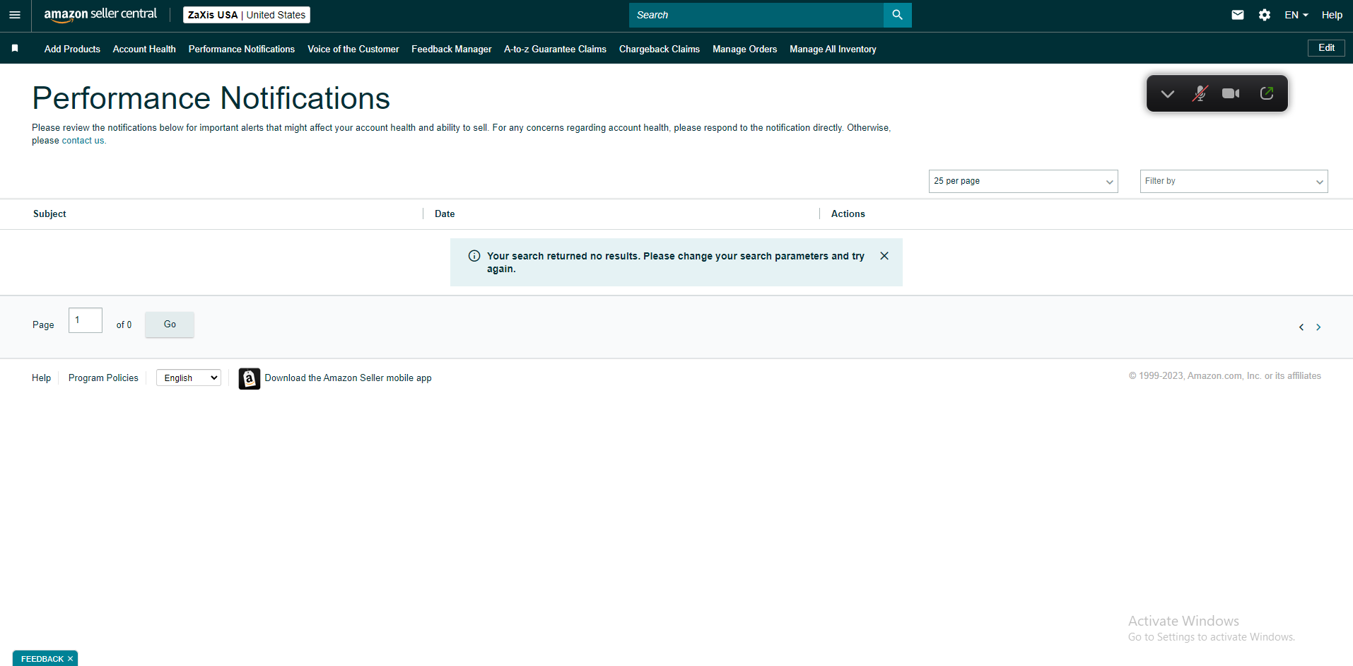Click the Performance Notifications page heading
The height and width of the screenshot is (666, 1353).
pos(211,98)
